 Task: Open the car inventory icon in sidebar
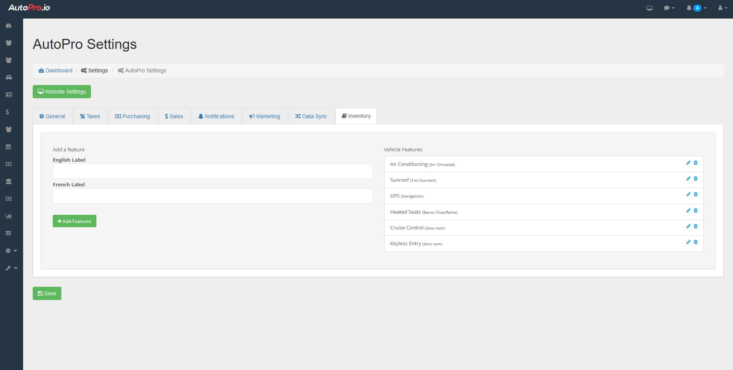(x=8, y=77)
